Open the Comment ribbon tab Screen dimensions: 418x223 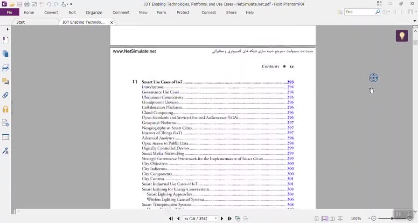tap(121, 13)
